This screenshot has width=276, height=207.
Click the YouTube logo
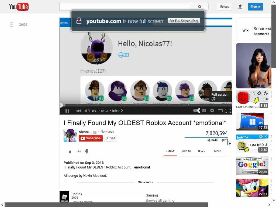point(19,7)
